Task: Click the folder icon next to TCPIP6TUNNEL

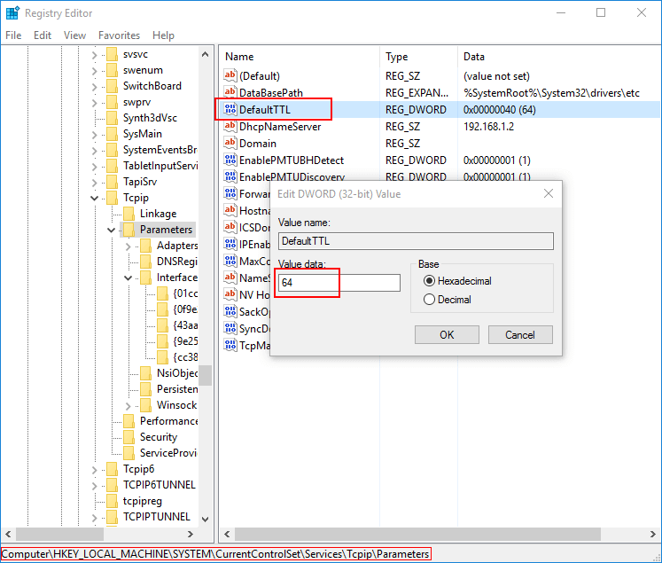Action: [x=112, y=485]
